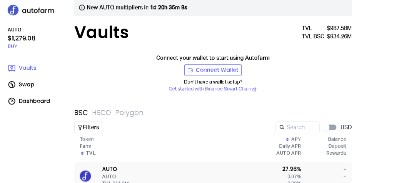Click the BUY link under AUTO price
Viewport: 394px width, 183px height.
(x=12, y=46)
